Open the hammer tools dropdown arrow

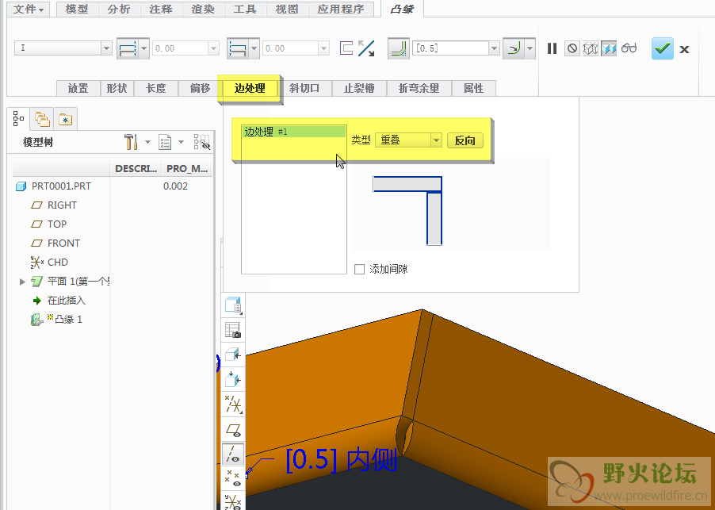coord(147,142)
